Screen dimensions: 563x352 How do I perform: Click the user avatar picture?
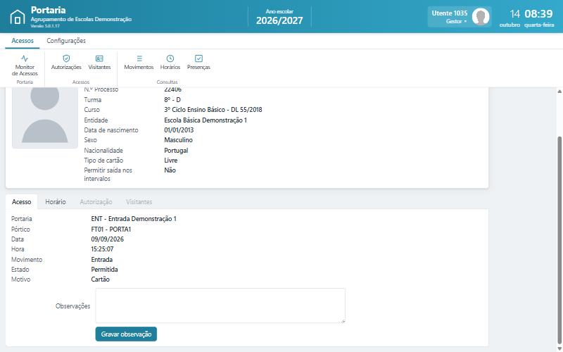481,16
